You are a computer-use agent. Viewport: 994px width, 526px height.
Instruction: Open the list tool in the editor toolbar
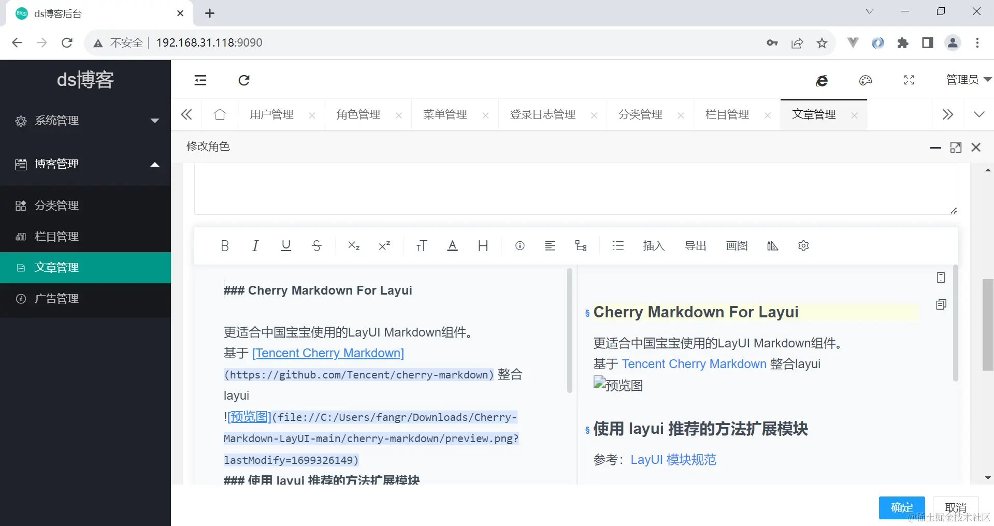[x=618, y=246]
